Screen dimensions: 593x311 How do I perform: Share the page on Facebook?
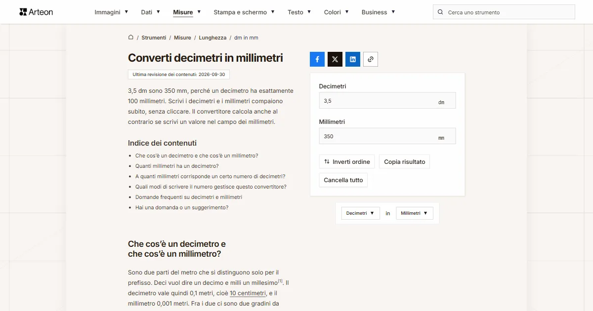pos(317,59)
